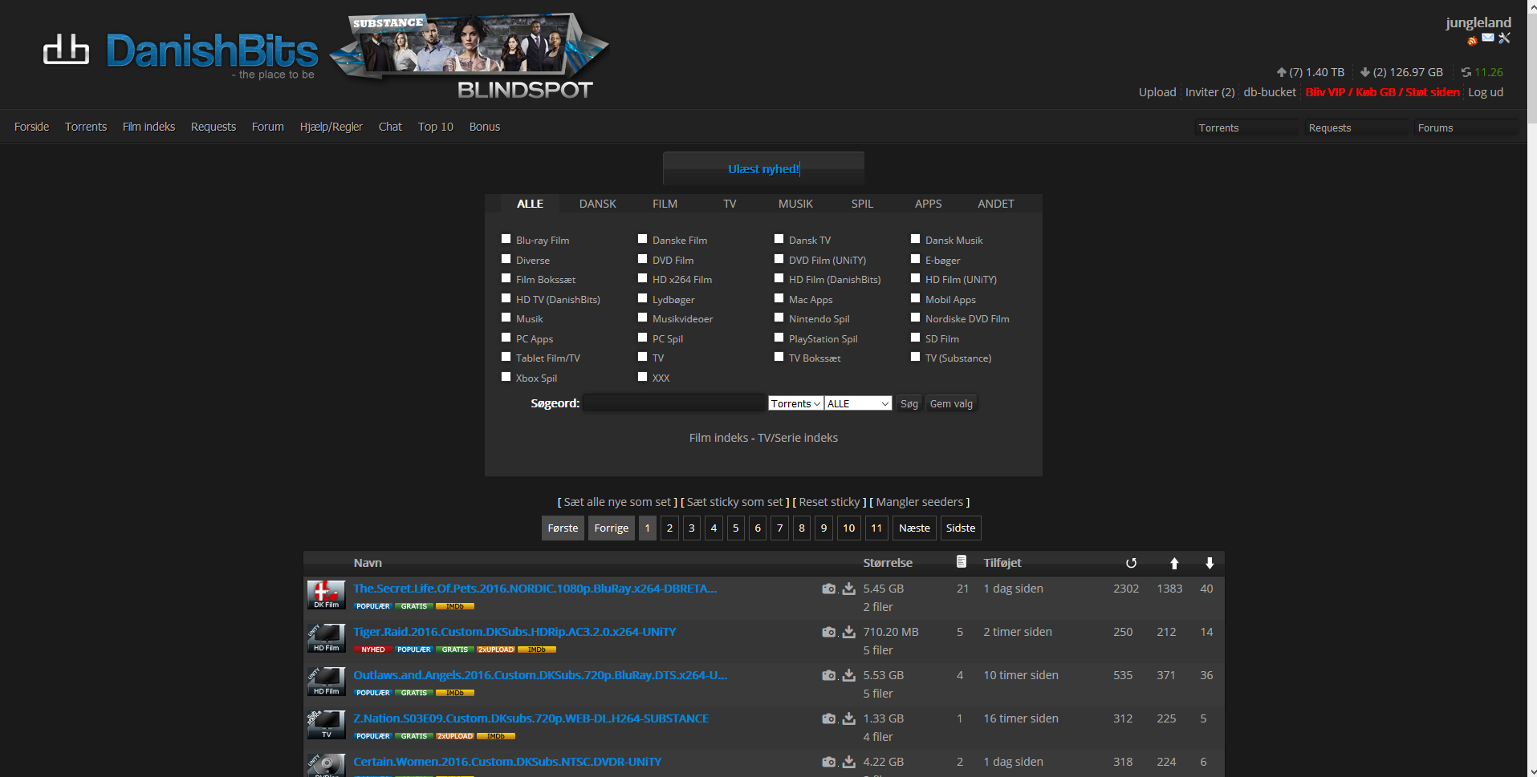The image size is (1537, 777).
Task: Open camera icon for Certain.Women.2016
Action: click(829, 762)
